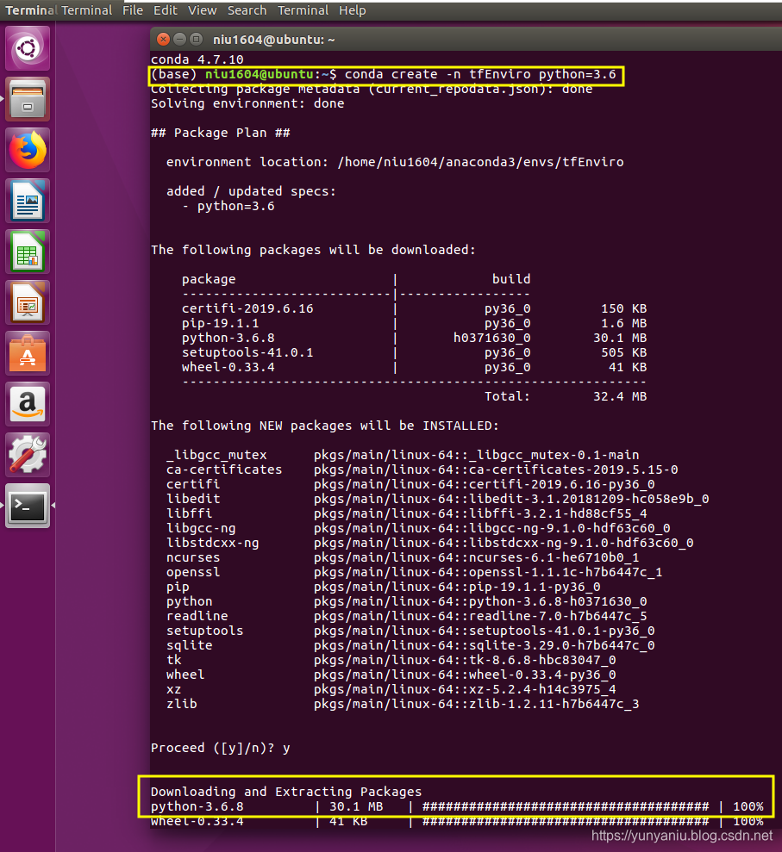Open LibreOffice Impress from the dock
Screen dimensions: 782x852
tap(27, 302)
